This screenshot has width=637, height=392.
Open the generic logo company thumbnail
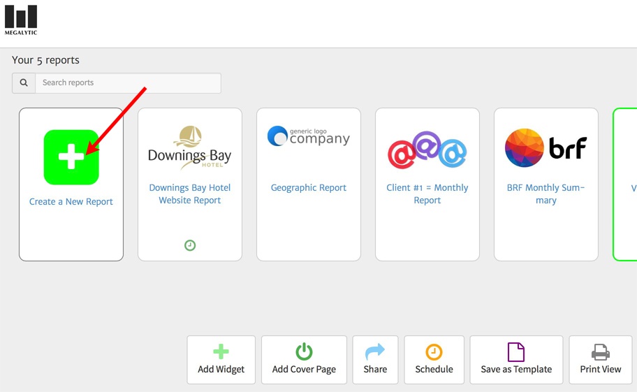[309, 136]
